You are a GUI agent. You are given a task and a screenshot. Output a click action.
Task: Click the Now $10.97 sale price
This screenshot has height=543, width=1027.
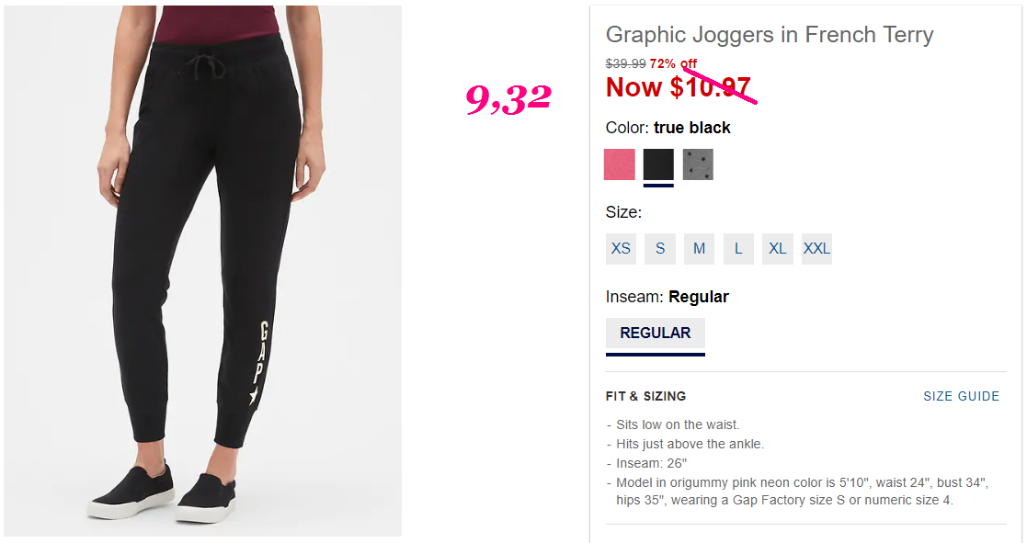point(678,87)
